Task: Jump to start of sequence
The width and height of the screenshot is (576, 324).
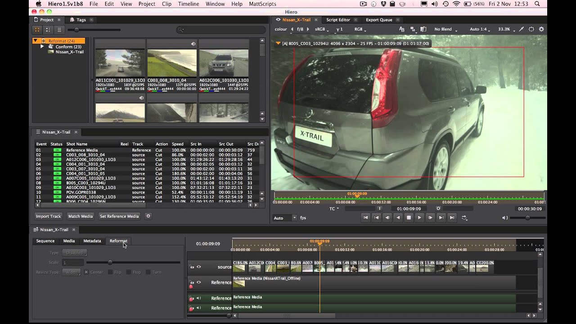Action: click(366, 217)
